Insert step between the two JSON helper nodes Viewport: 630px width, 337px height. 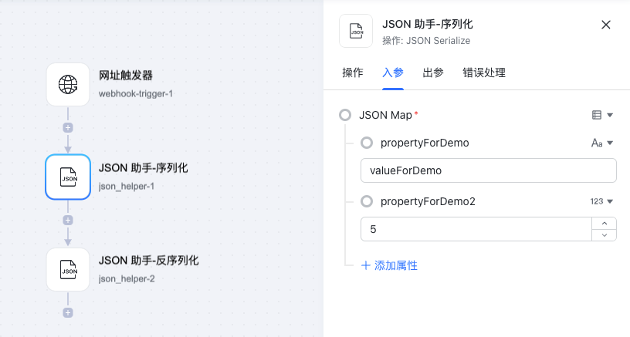(68, 221)
